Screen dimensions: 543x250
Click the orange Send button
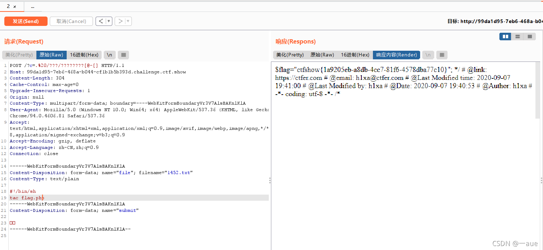[26, 21]
